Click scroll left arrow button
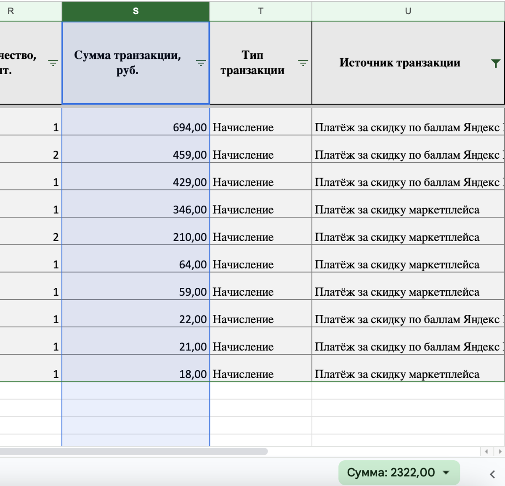 pyautogui.click(x=486, y=451)
